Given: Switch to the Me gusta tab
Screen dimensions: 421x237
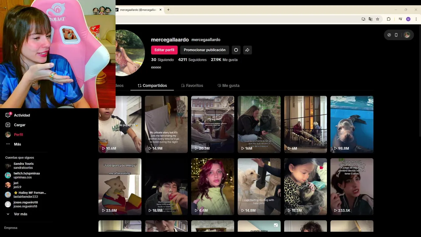Looking at the screenshot, I should click(x=229, y=86).
